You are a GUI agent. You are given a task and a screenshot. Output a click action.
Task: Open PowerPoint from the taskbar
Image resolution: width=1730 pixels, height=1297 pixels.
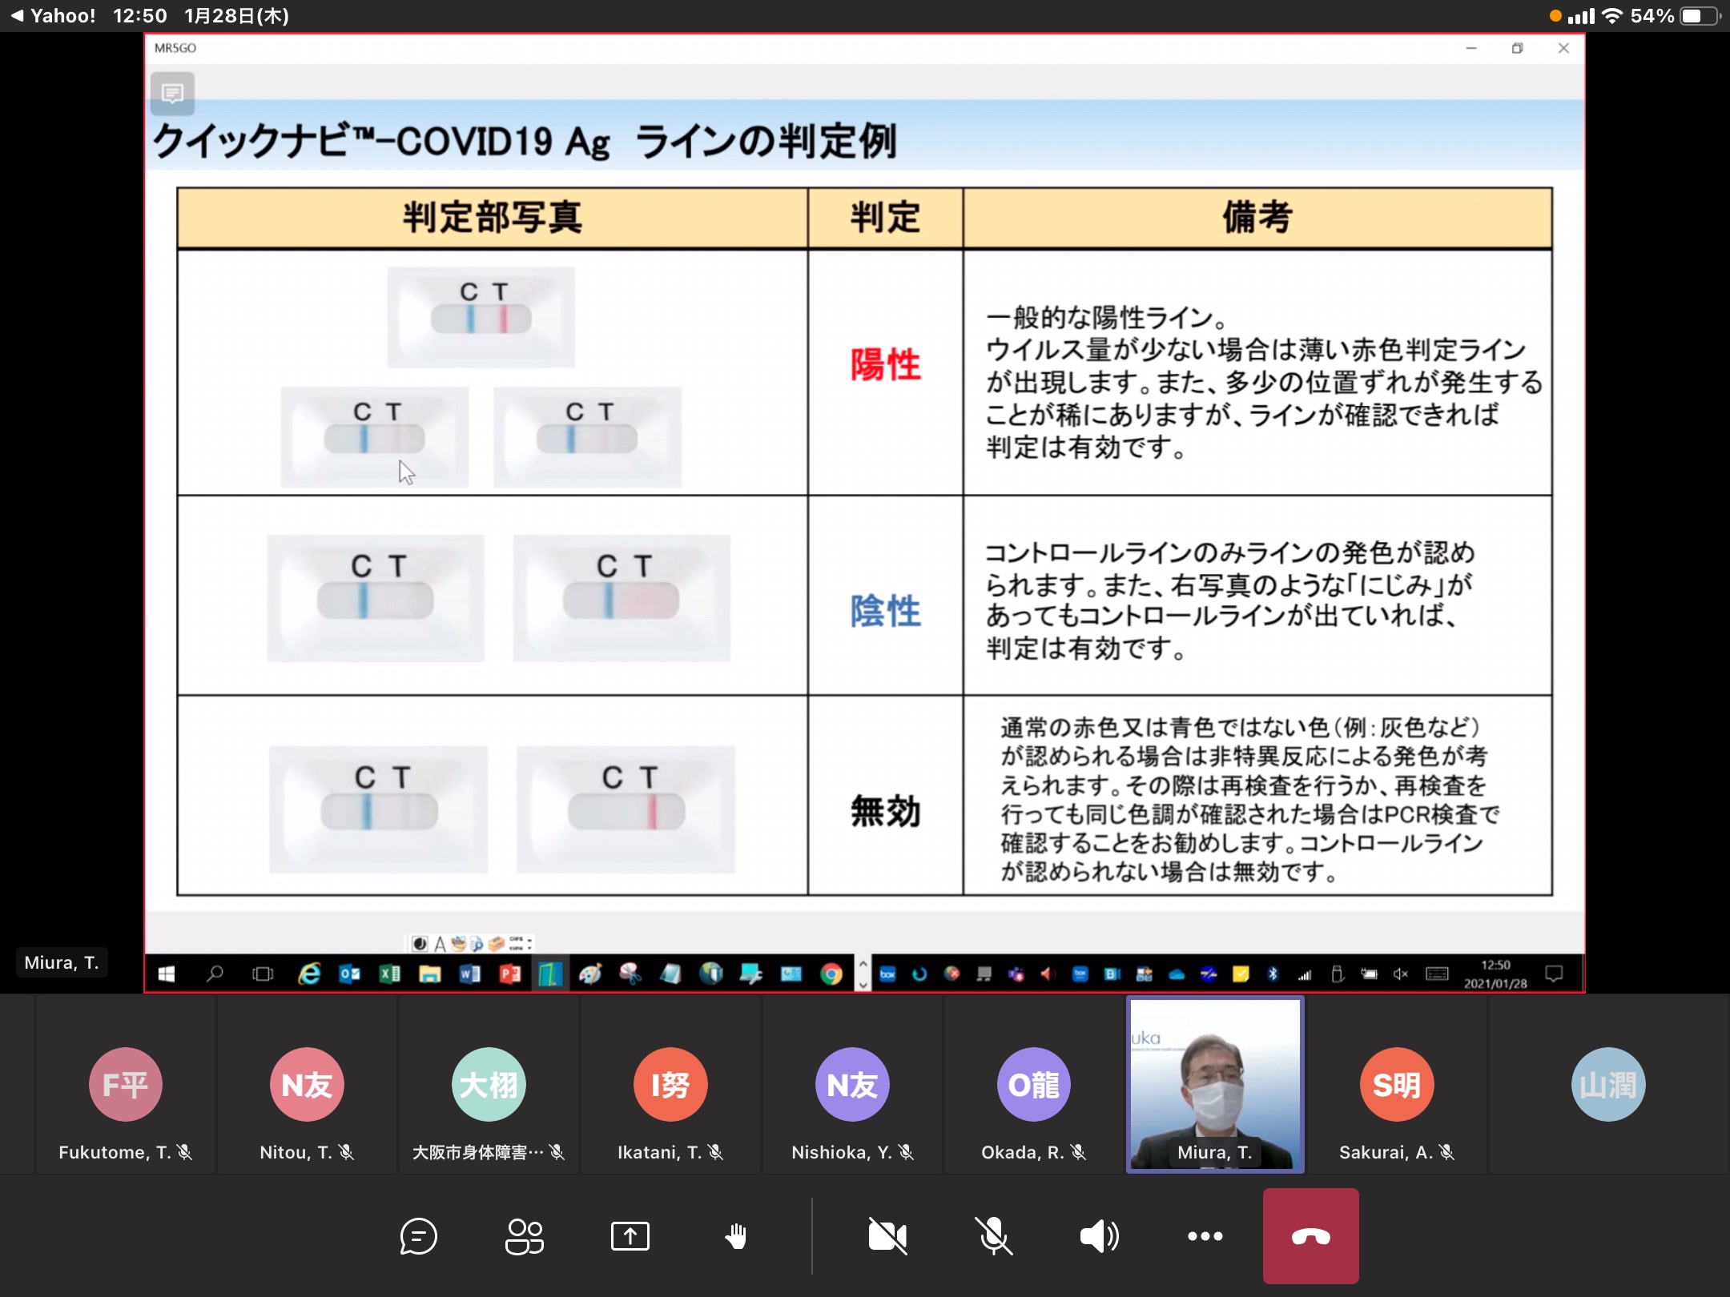(x=510, y=974)
